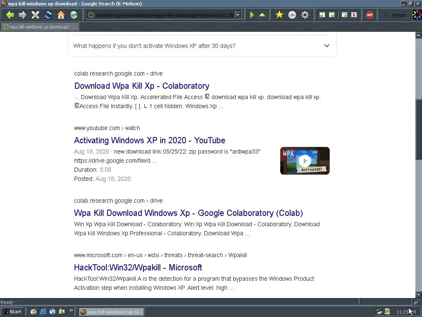Click scrollbar up arrow at top right

419,35
